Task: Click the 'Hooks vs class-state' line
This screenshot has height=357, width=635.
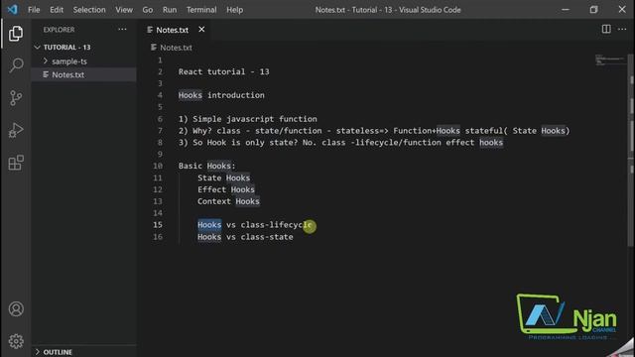Action: pos(245,237)
